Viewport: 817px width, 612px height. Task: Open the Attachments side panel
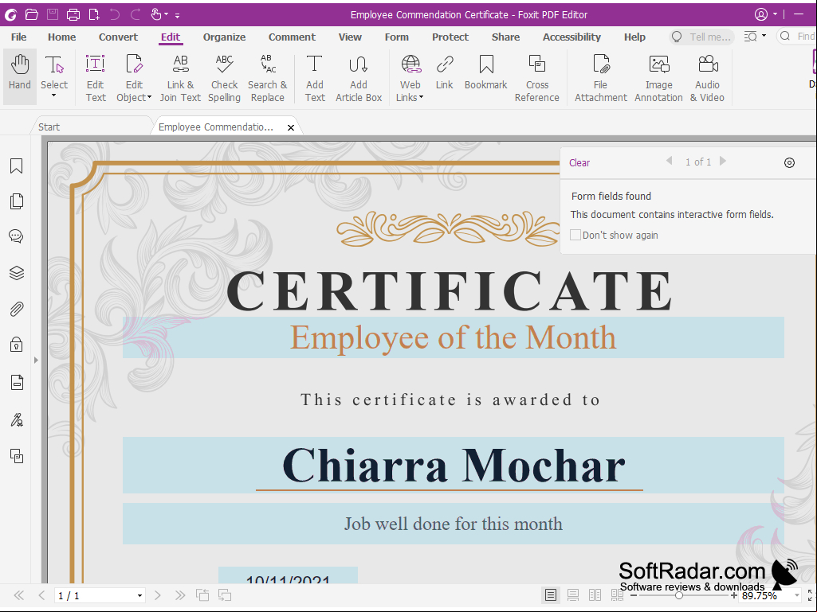pyautogui.click(x=17, y=309)
